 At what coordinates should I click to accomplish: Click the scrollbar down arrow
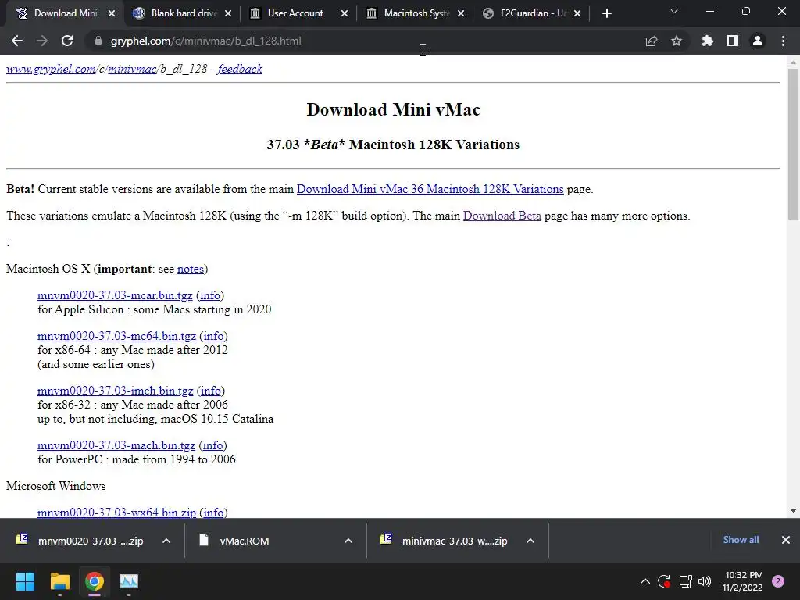[793, 511]
